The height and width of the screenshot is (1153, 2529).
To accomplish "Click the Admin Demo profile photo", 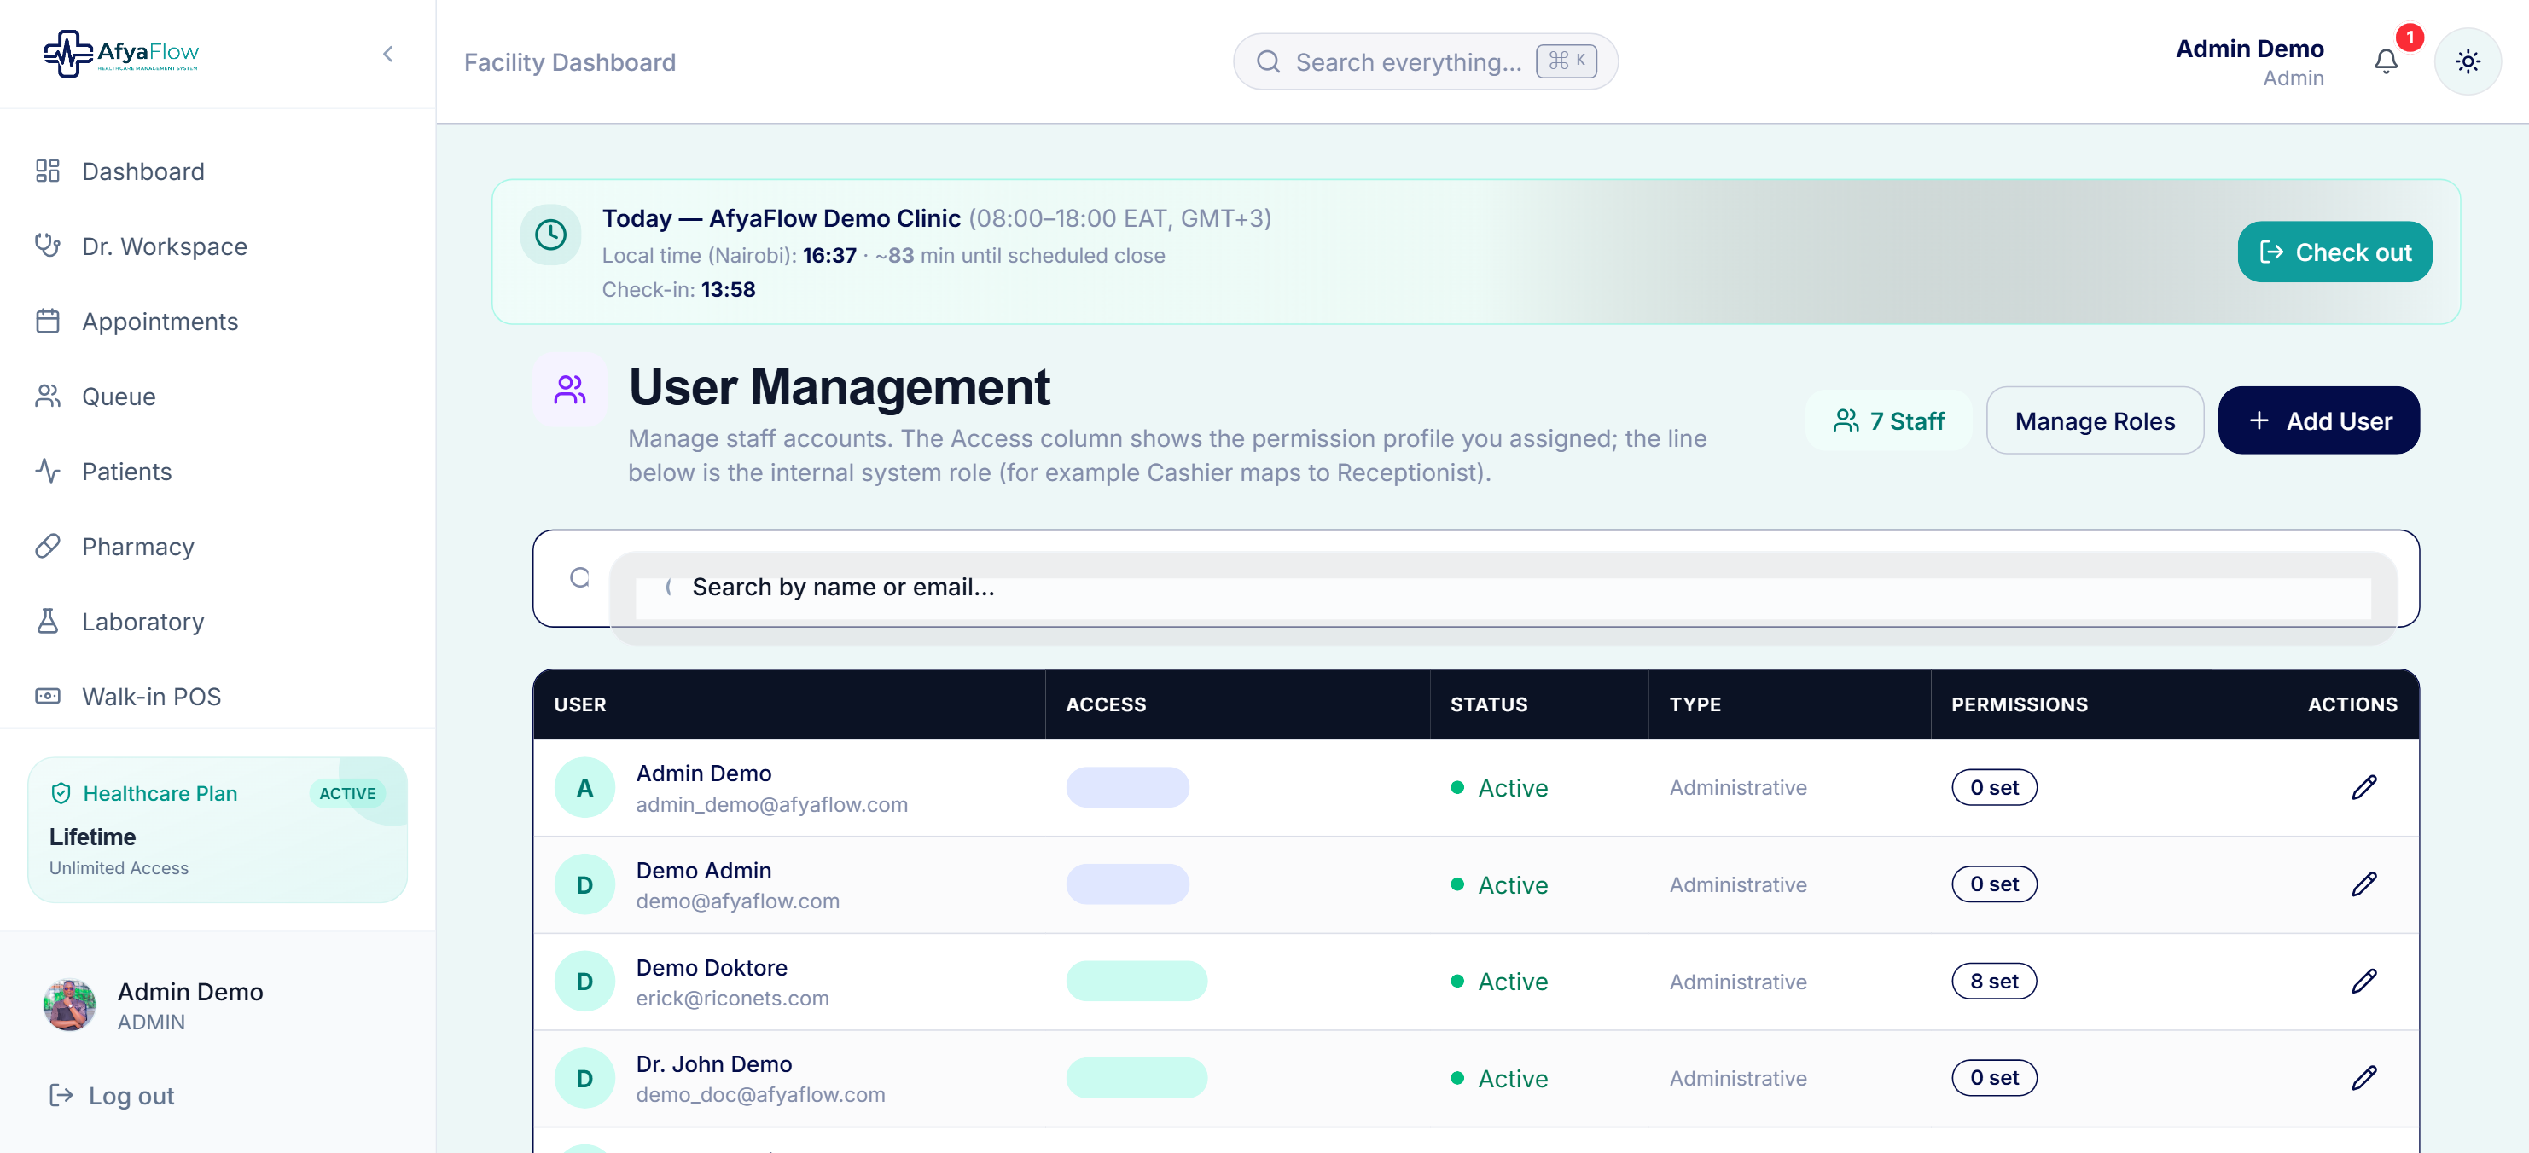I will [x=70, y=1005].
